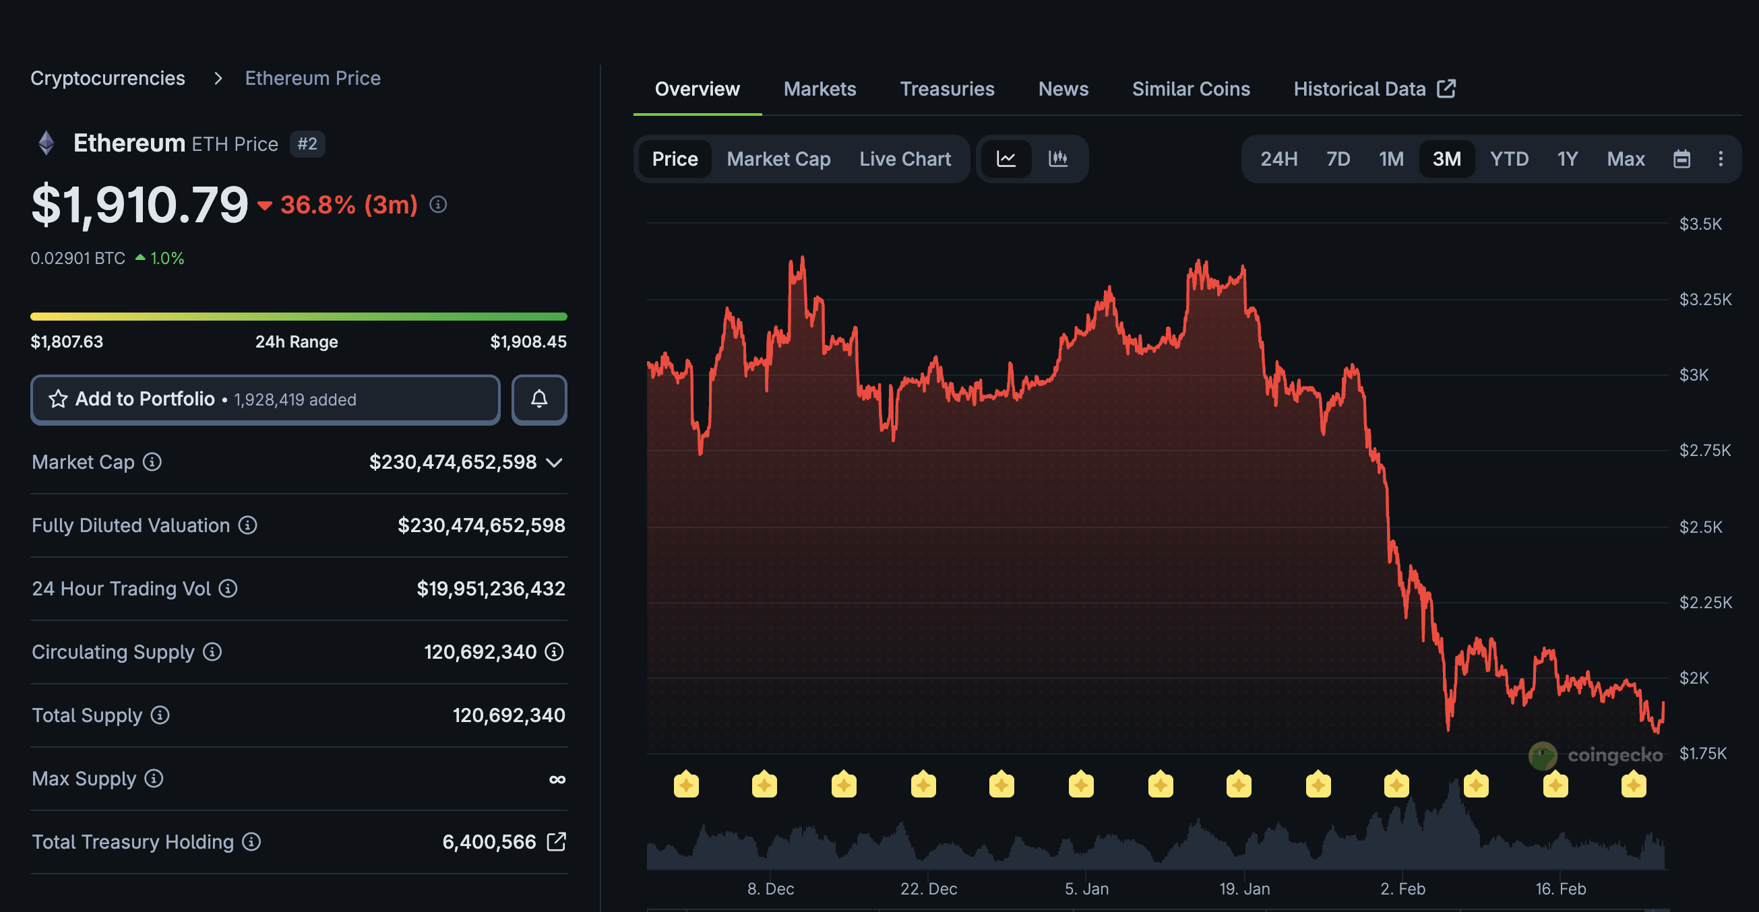This screenshot has width=1759, height=912.
Task: Click info icon beside Circulating Supply value
Action: point(555,652)
